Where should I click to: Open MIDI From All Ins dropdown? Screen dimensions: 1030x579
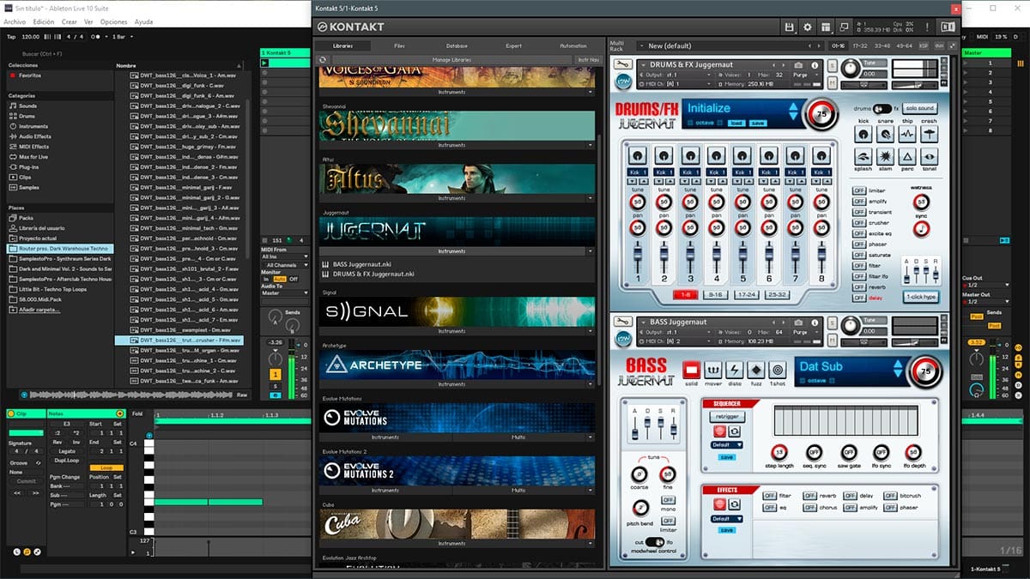pyautogui.click(x=284, y=256)
